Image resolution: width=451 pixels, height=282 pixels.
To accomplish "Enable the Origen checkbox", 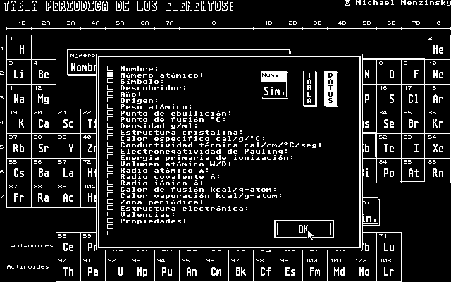I will 110,100.
